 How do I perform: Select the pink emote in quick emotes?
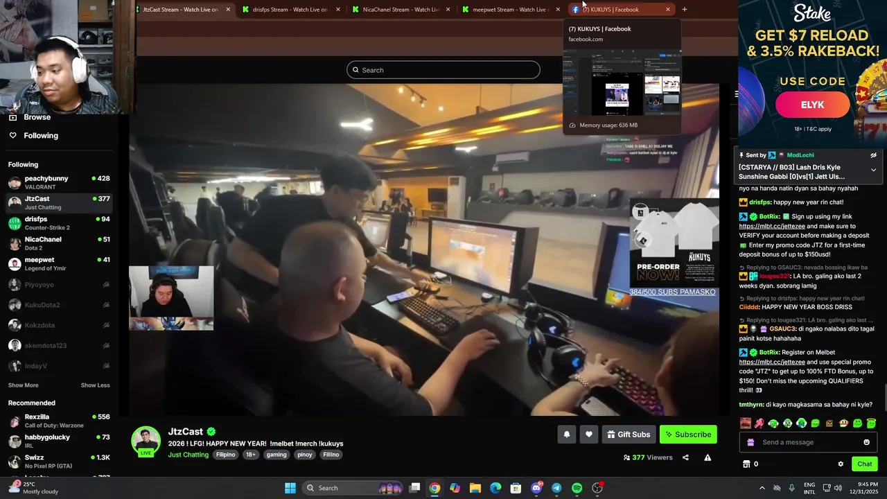click(x=759, y=423)
